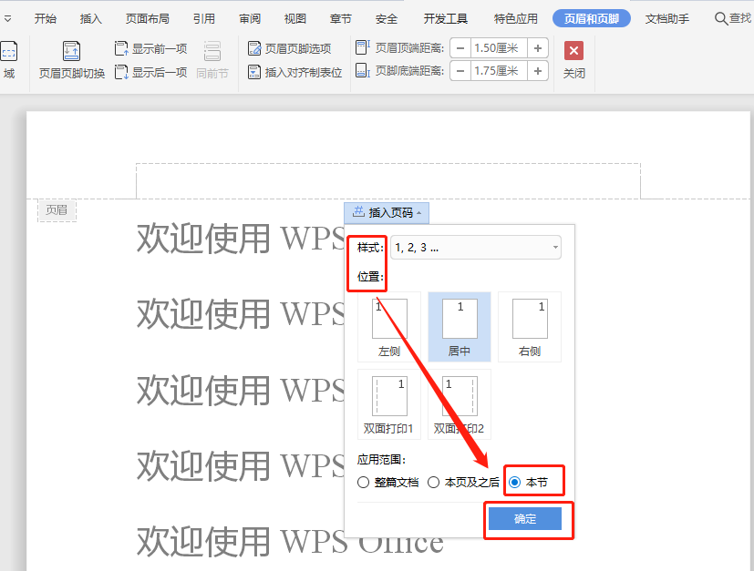Click the 页眉 label tag

pos(57,209)
